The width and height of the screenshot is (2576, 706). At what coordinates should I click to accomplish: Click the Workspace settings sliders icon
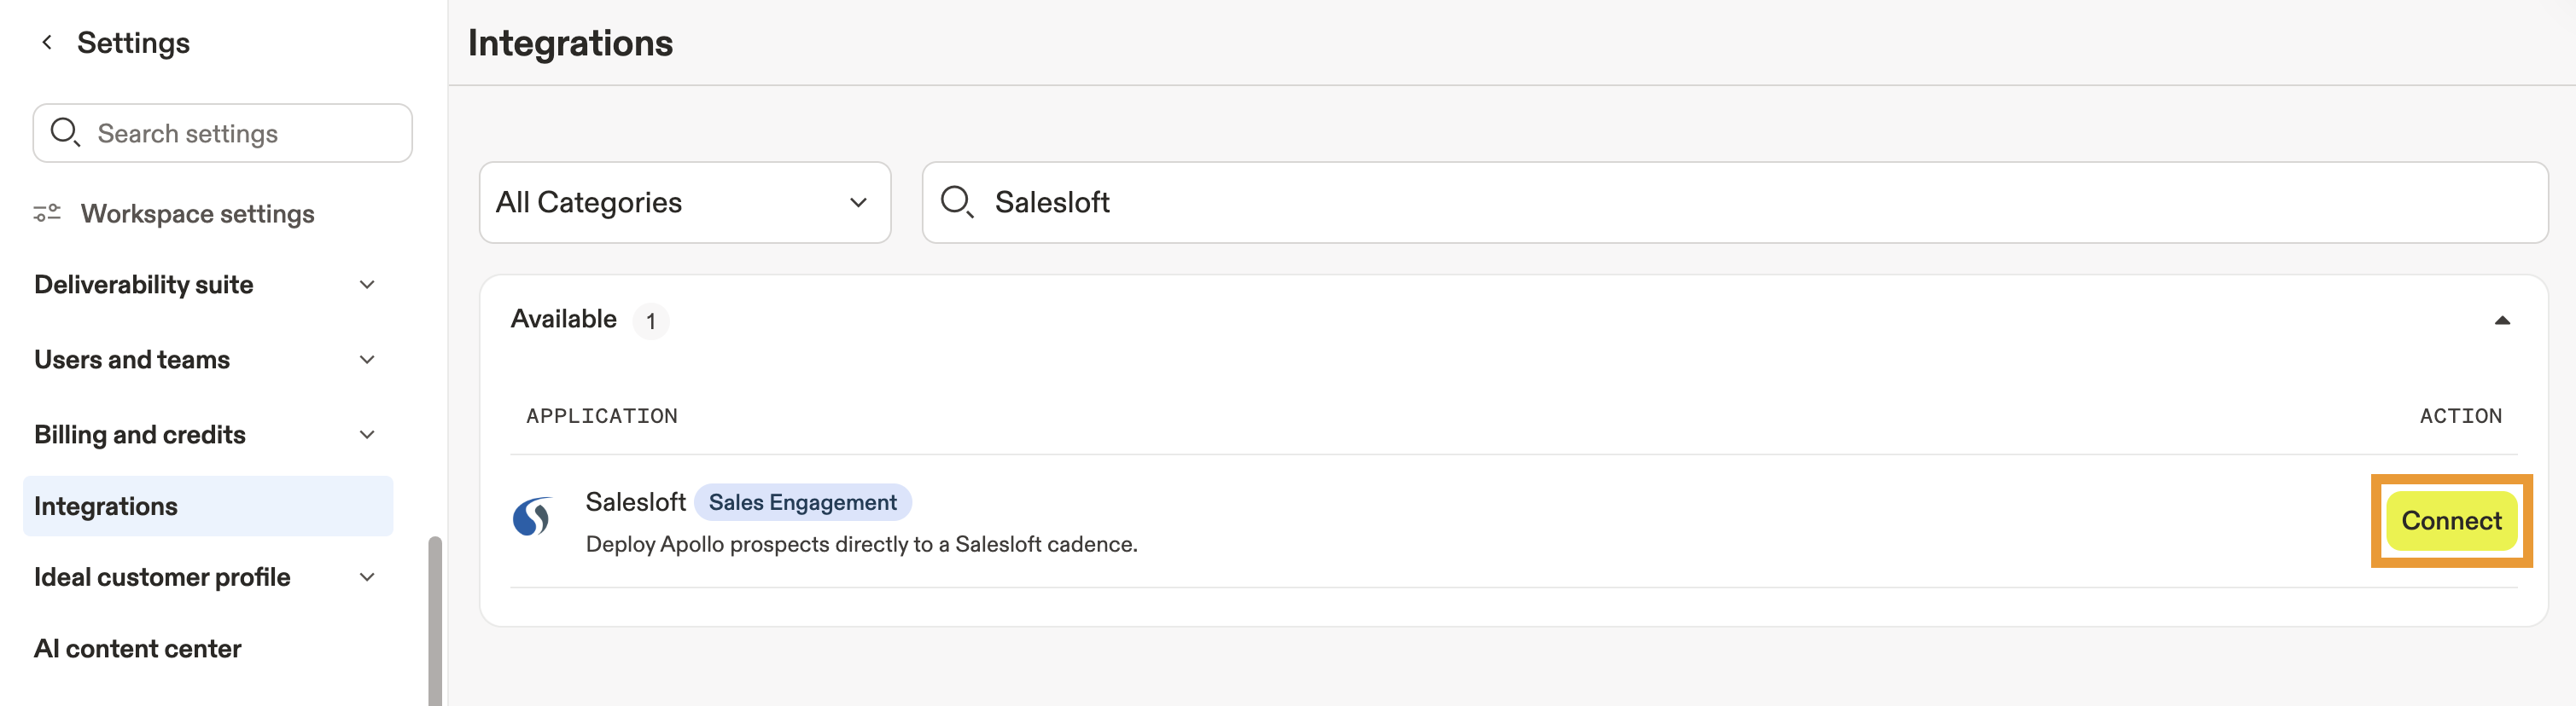46,212
